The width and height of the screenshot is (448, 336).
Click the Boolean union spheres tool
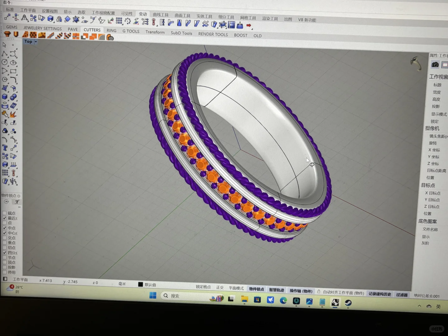click(x=13, y=97)
